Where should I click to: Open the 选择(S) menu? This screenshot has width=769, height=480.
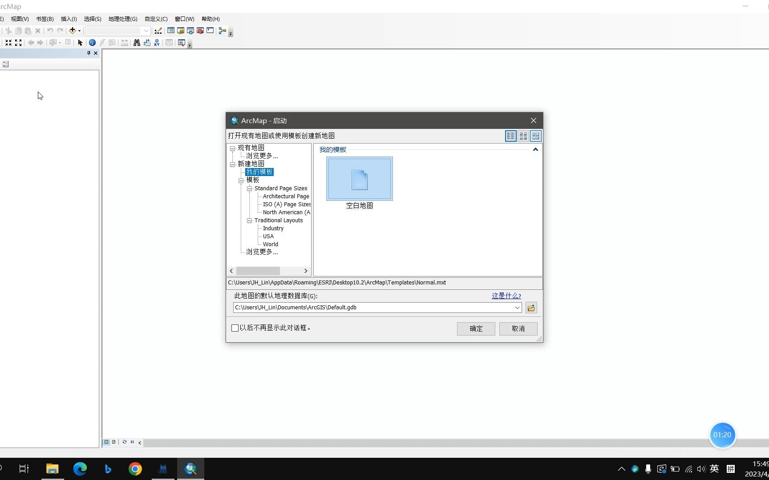pos(93,19)
